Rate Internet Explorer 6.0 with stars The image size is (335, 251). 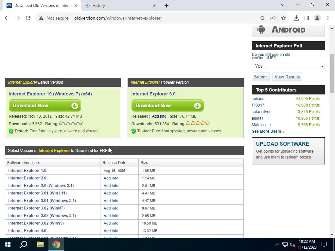(x=198, y=123)
